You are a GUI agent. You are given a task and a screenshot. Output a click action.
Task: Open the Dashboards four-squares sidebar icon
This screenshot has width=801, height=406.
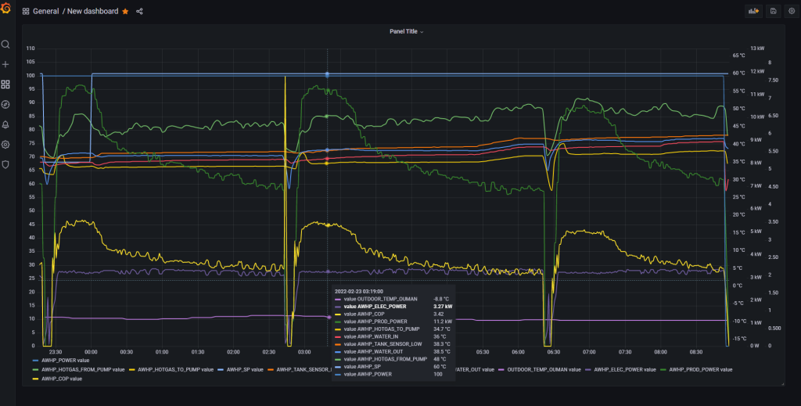coord(5,84)
